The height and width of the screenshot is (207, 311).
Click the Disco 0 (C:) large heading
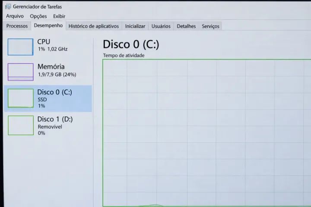click(x=131, y=44)
